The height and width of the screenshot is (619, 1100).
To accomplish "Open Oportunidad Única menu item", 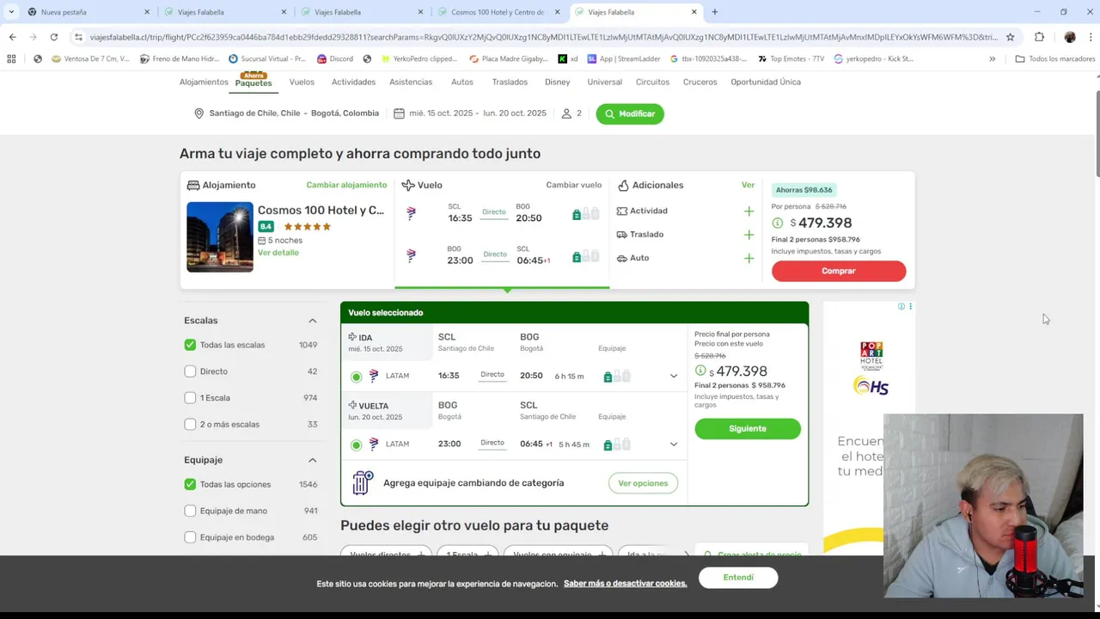I will click(x=766, y=82).
